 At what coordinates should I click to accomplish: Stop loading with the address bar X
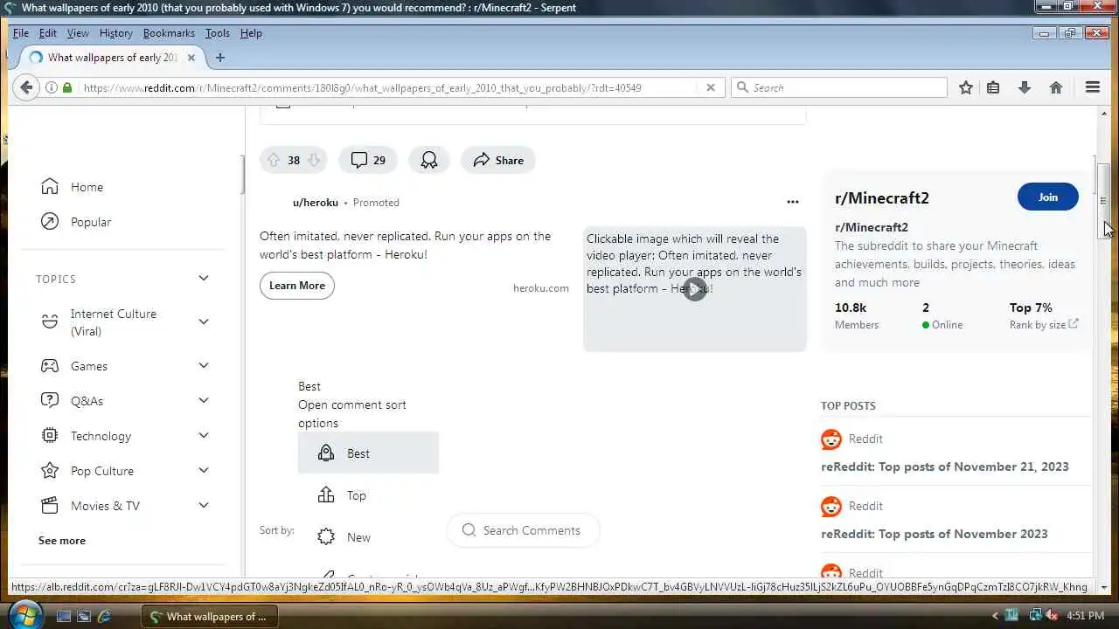(x=711, y=87)
